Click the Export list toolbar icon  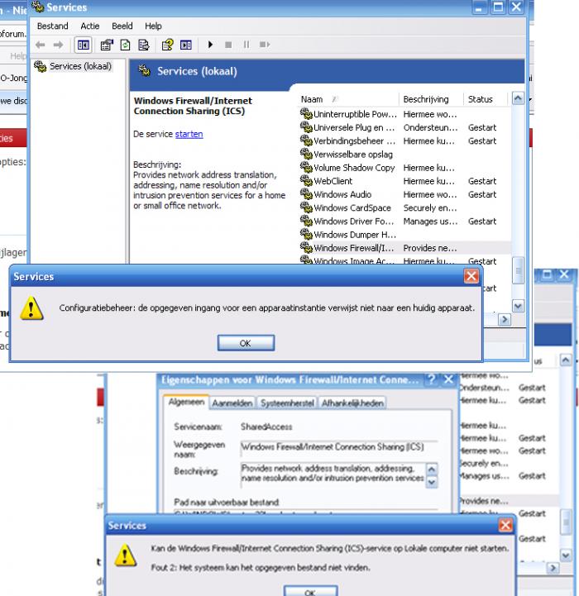(x=143, y=45)
